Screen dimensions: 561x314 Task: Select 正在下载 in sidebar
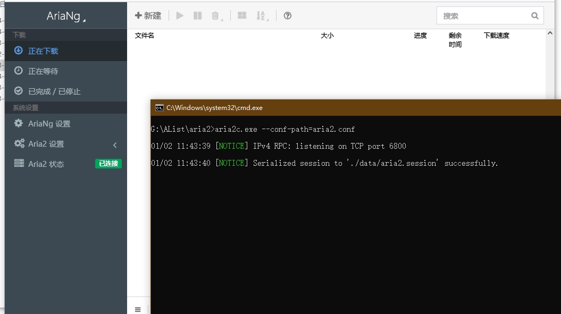point(66,51)
